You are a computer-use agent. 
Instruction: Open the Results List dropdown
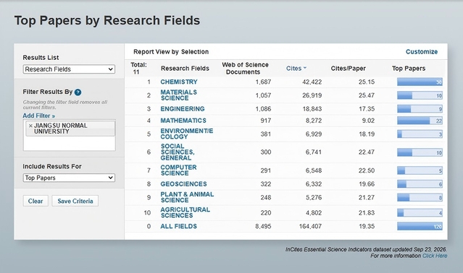[x=69, y=69]
